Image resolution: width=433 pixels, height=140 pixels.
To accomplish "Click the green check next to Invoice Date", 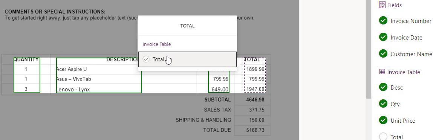I will tap(383, 37).
